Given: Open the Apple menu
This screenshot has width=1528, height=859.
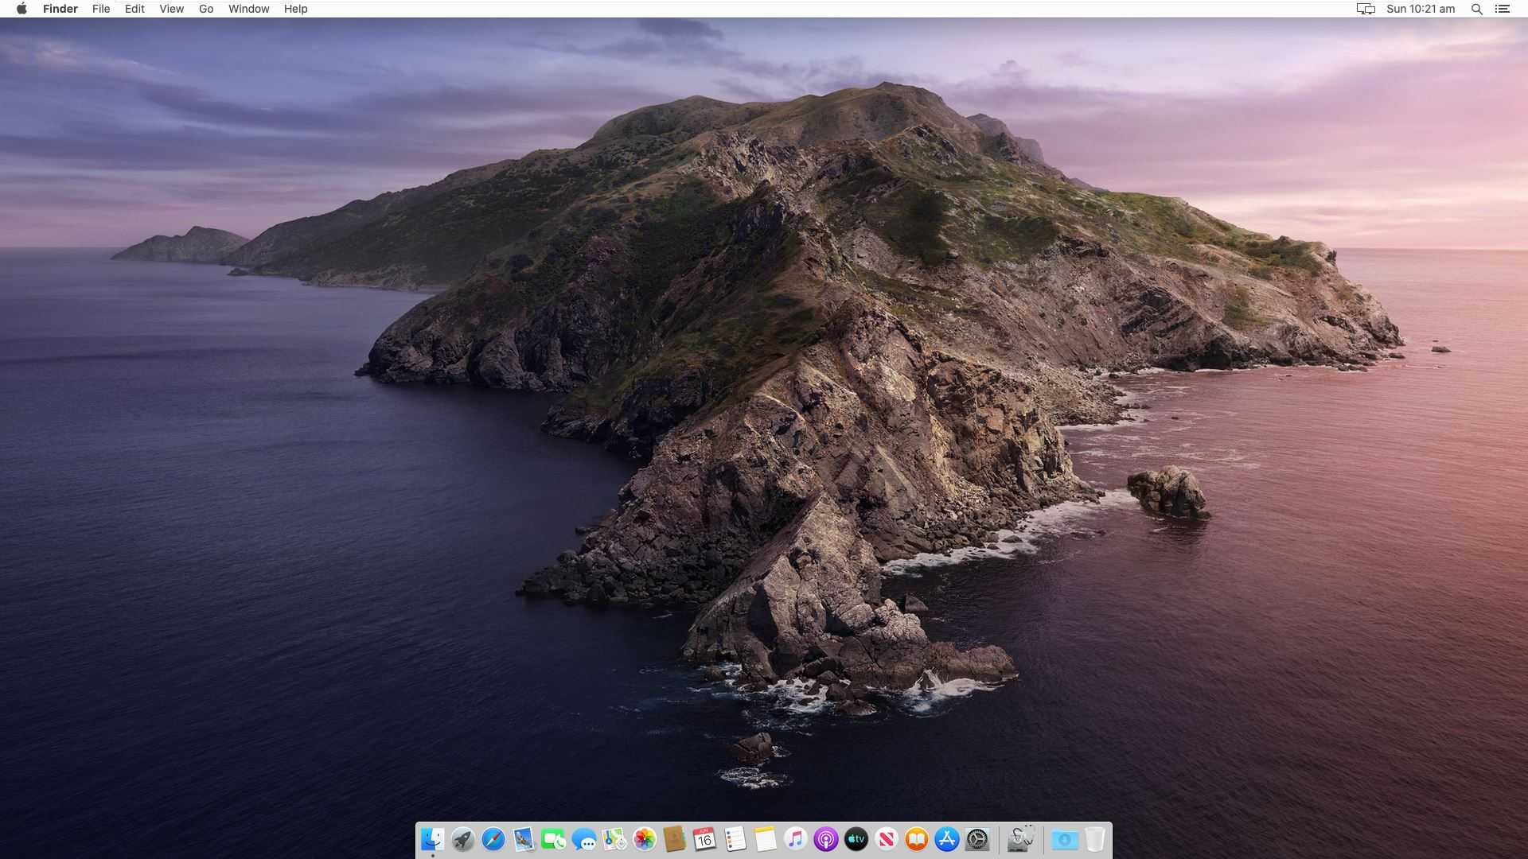Looking at the screenshot, I should [x=21, y=9].
